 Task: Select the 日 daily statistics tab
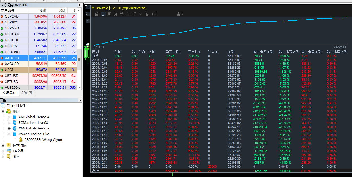point(103,14)
